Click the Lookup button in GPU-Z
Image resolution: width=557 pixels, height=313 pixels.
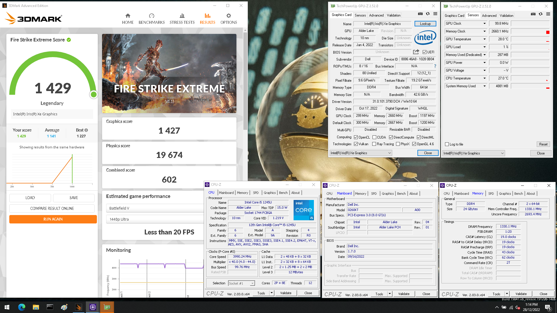pyautogui.click(x=425, y=24)
